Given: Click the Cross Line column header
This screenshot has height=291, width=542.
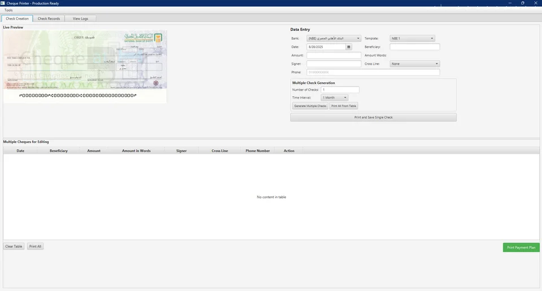Looking at the screenshot, I should pos(220,151).
